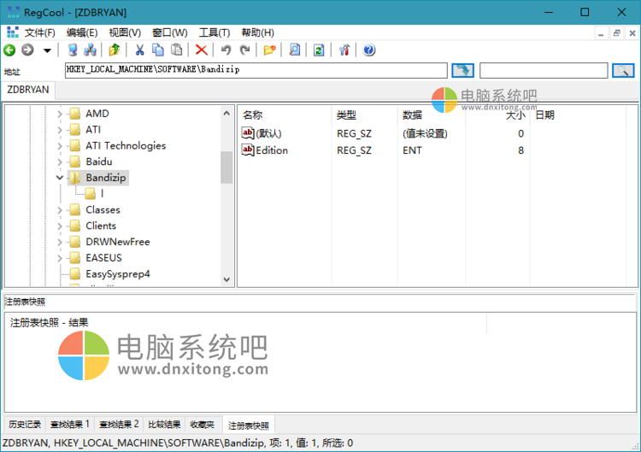Select the subkey under Bandizip
Viewport: 641px width, 452px height.
pyautogui.click(x=102, y=194)
